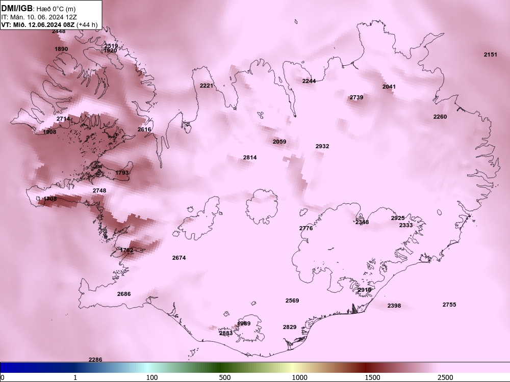510x382 pixels.
Task: Click the 100 label on the color scale
Action: 152,377
